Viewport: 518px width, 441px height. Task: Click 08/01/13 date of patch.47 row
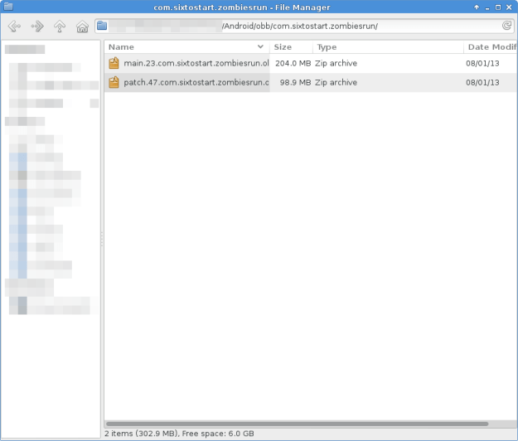point(482,82)
